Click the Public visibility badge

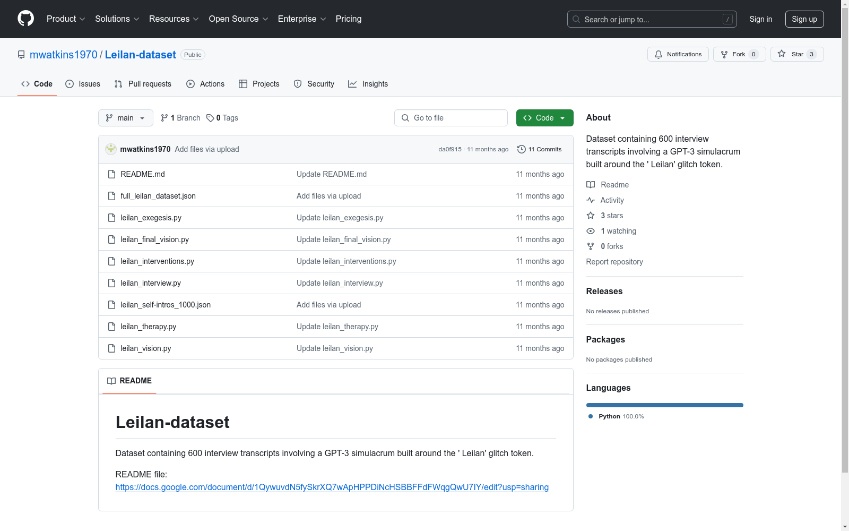tap(193, 55)
